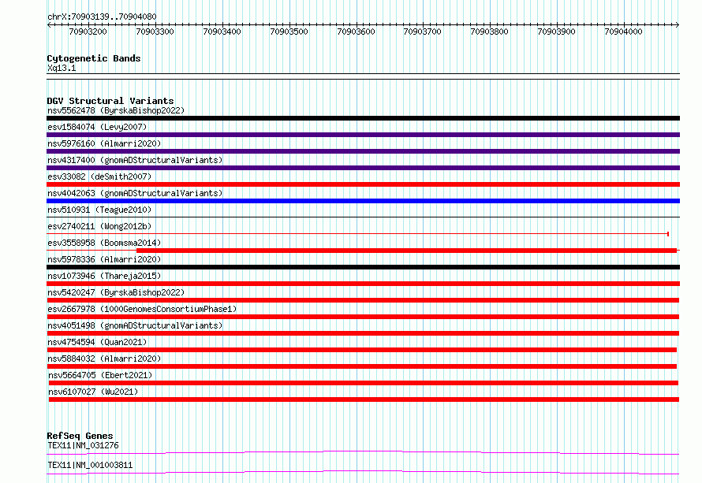Click the red bar under nsv1073946
702x483 pixels.
363,284
